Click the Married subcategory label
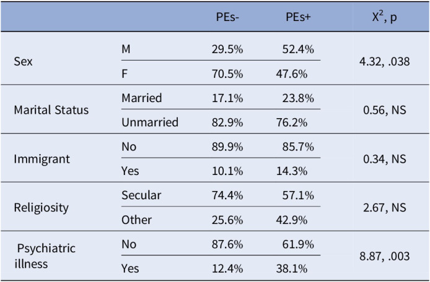This screenshot has width=430, height=282. (x=142, y=98)
